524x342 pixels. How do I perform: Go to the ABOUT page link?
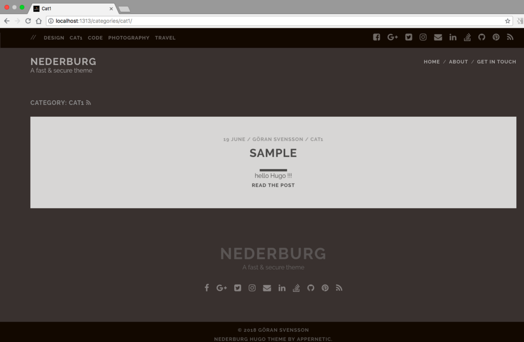pyautogui.click(x=458, y=62)
